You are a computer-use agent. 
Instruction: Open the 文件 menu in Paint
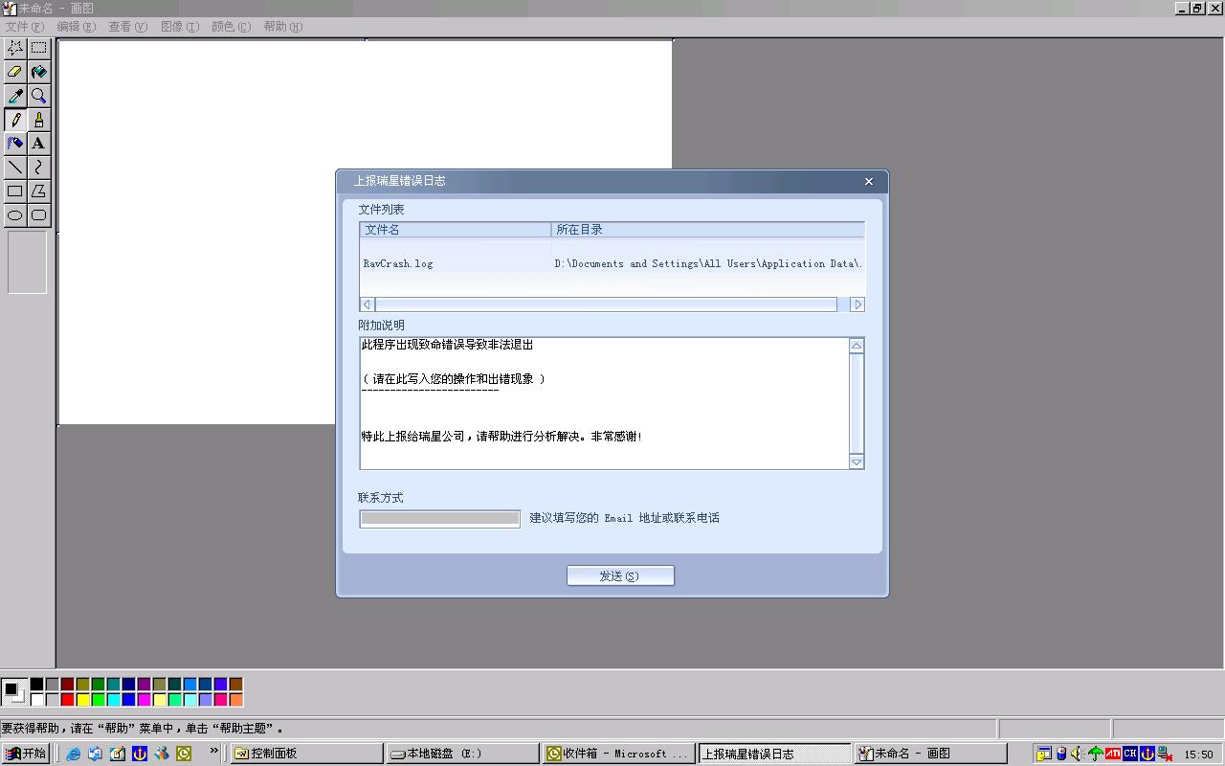(25, 27)
